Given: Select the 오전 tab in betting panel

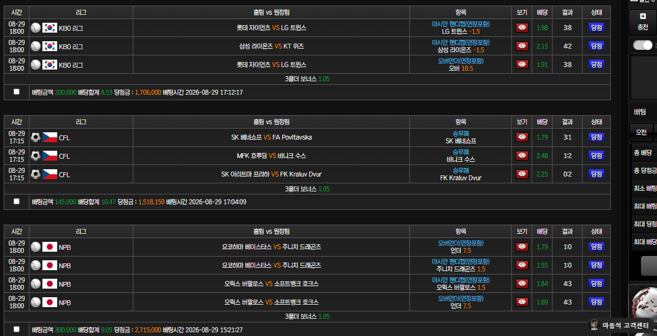Looking at the screenshot, I should 641,132.
